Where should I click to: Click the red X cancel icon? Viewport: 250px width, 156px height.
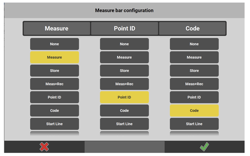44,147
